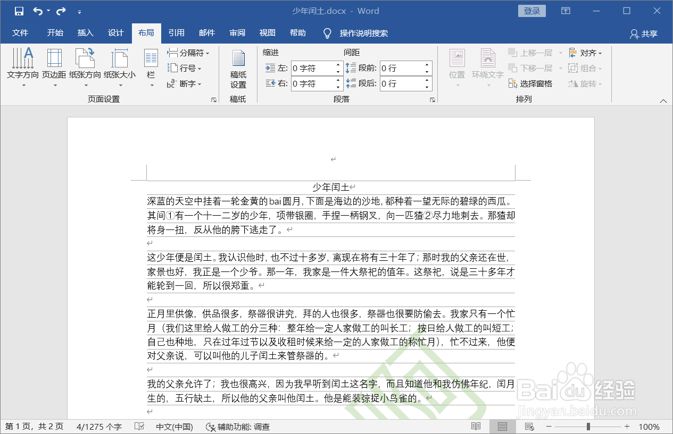Undo the last action
The width and height of the screenshot is (673, 434).
click(x=38, y=11)
